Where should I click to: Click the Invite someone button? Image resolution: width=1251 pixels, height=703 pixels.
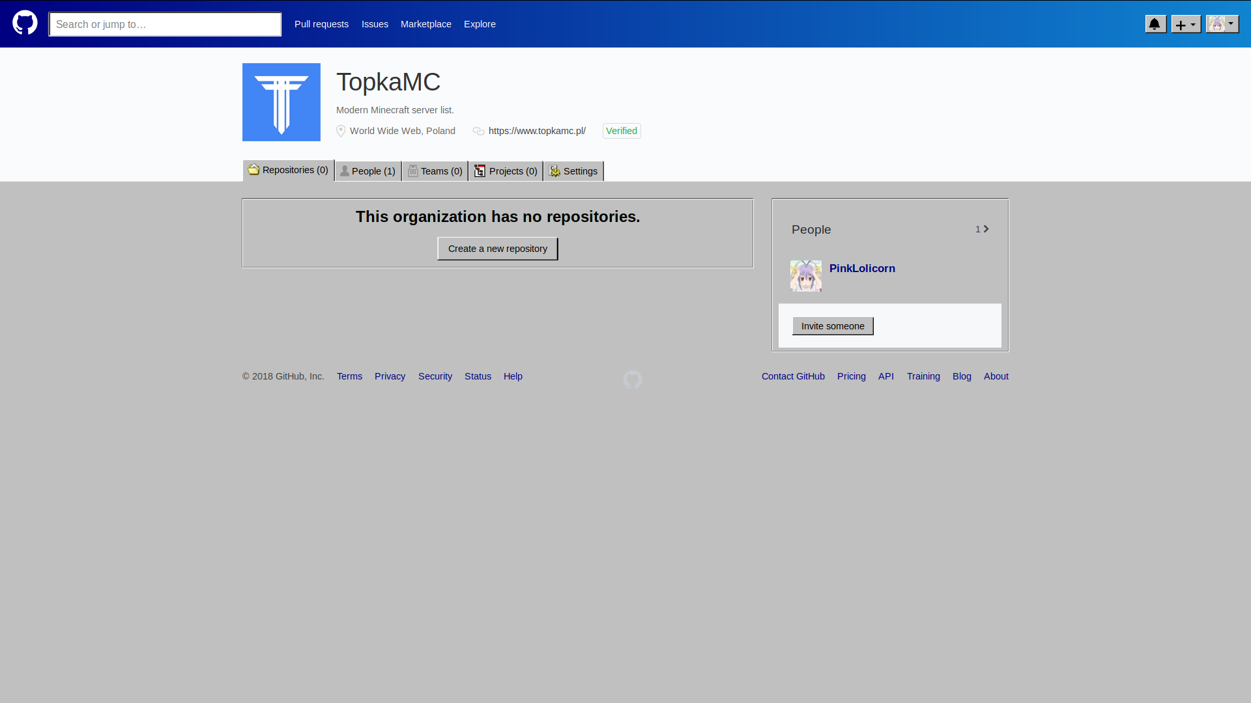[832, 326]
